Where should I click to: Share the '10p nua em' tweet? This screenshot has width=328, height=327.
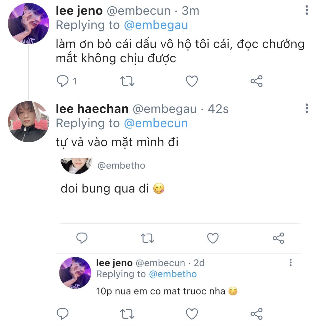(x=256, y=314)
